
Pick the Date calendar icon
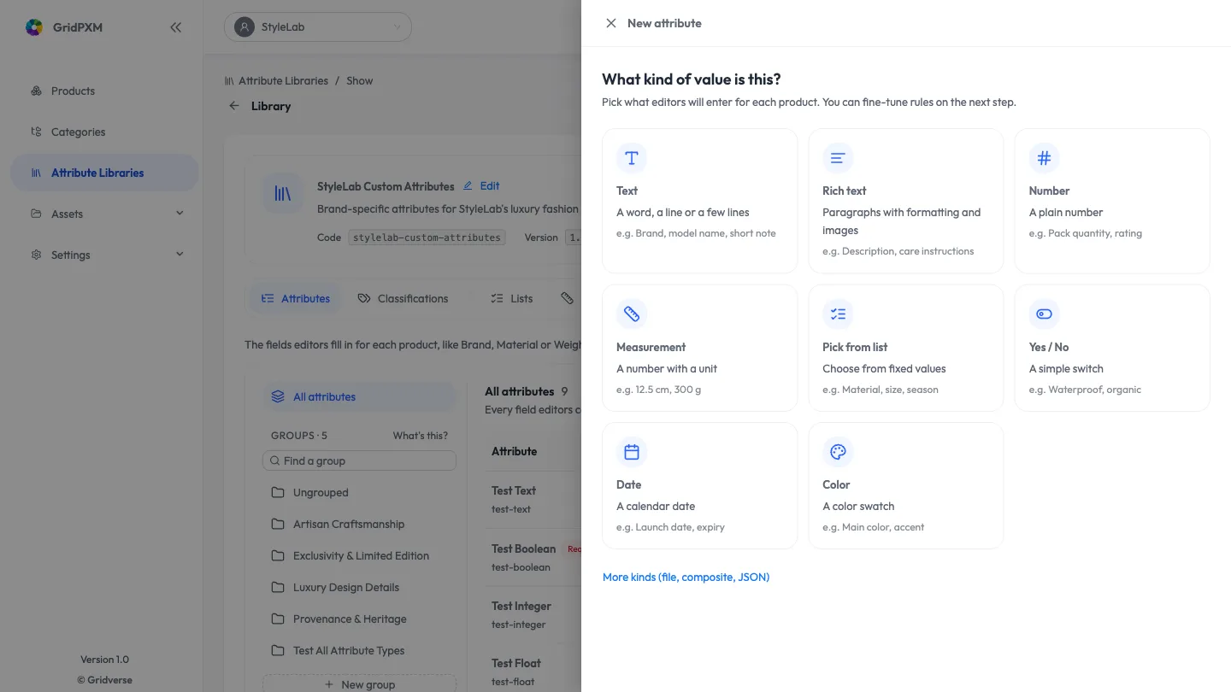click(632, 452)
